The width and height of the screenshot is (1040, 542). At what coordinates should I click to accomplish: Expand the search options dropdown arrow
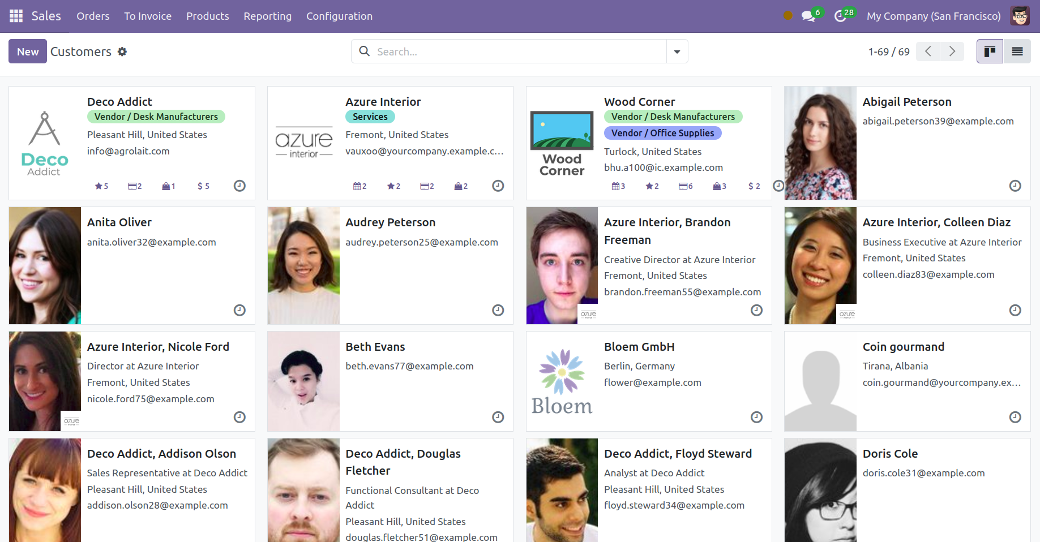(677, 51)
